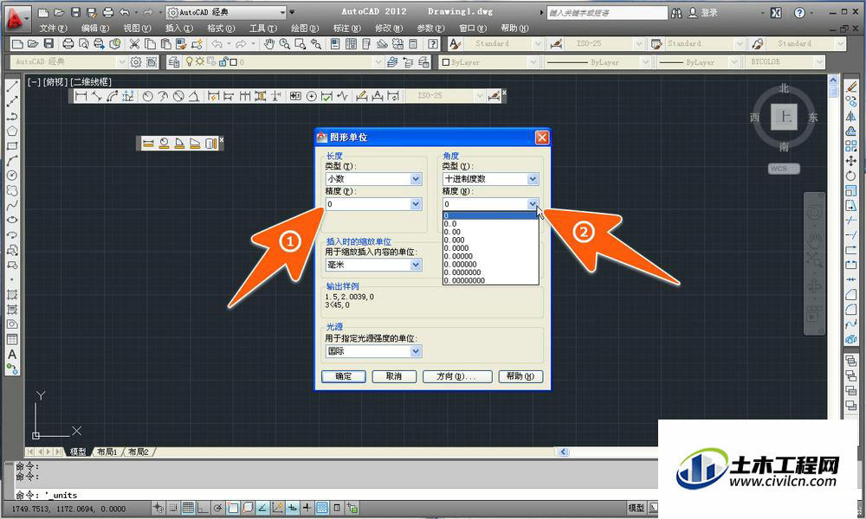Image resolution: width=866 pixels, height=519 pixels.
Task: Select the Radius dimension tool
Action: click(x=147, y=96)
